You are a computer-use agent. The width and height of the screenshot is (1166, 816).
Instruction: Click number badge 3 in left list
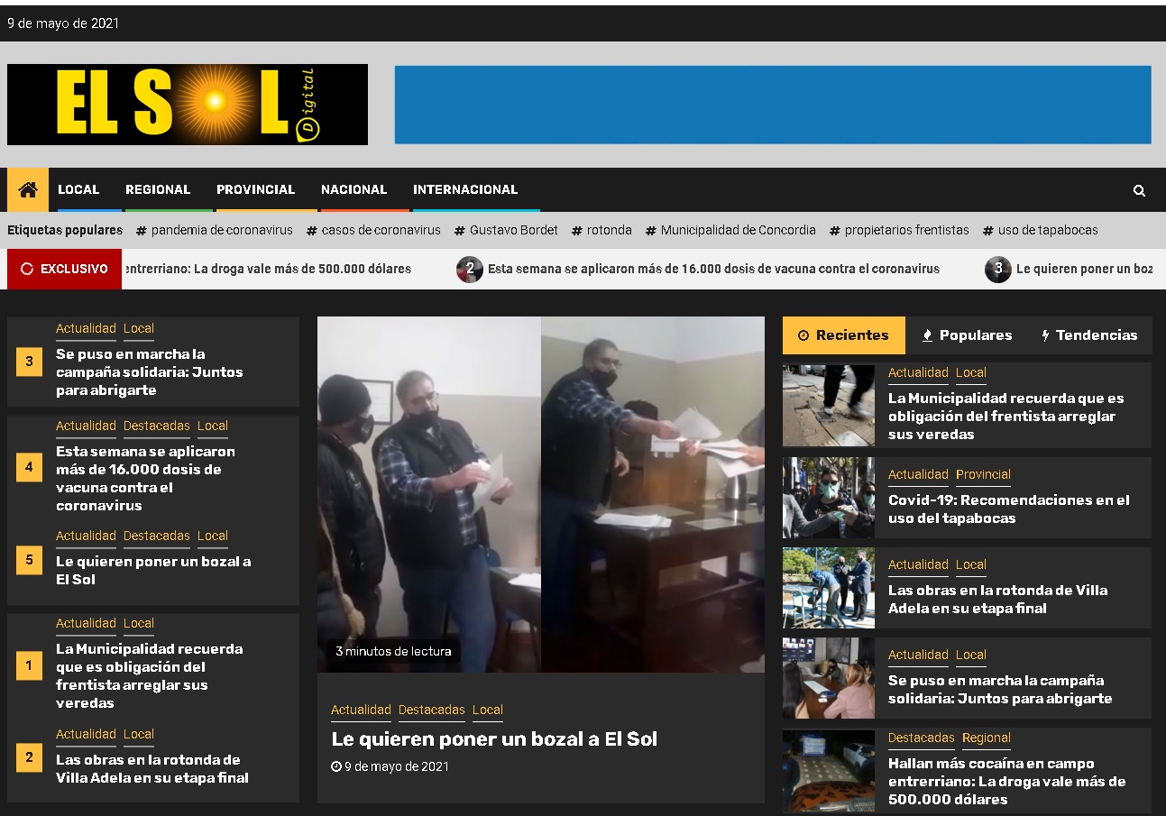[x=29, y=362]
